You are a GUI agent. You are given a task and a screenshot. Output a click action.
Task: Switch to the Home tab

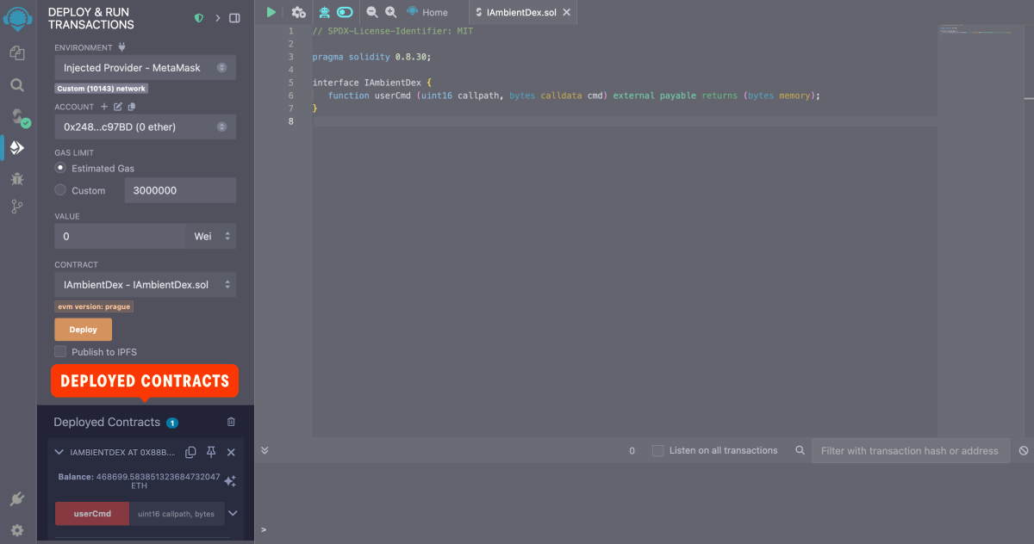(427, 12)
